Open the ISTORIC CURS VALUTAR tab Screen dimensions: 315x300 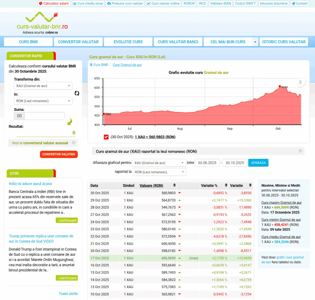(x=284, y=42)
